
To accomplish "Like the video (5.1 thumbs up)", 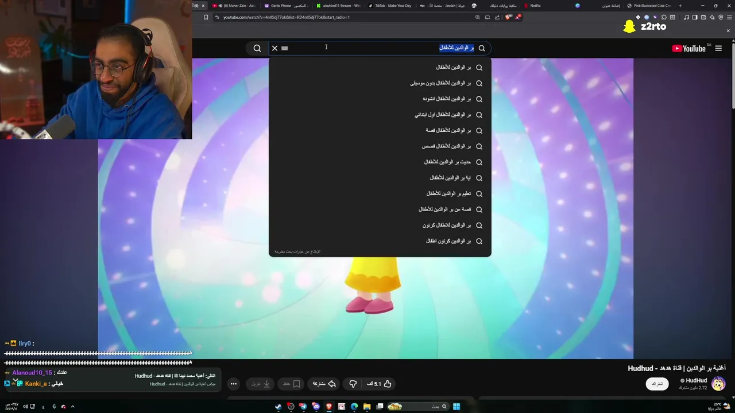I will (x=379, y=384).
